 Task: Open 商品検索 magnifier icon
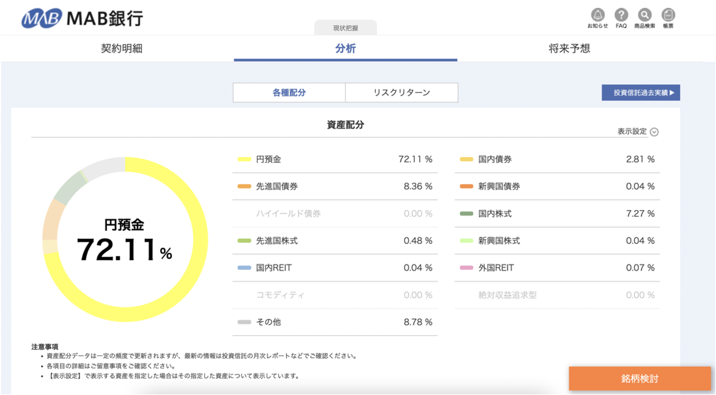tap(644, 15)
